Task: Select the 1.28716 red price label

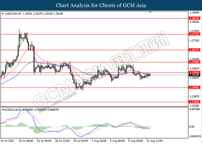Action: (x=194, y=18)
